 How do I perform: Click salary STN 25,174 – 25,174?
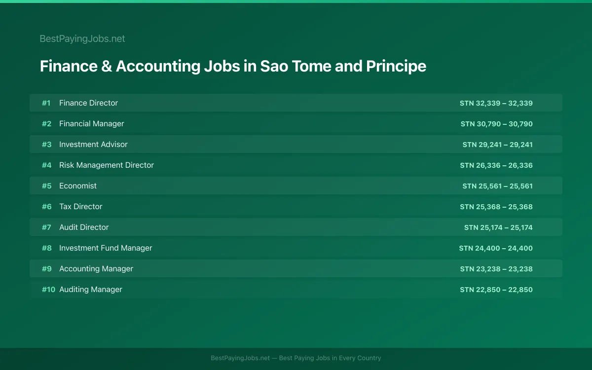498,227
